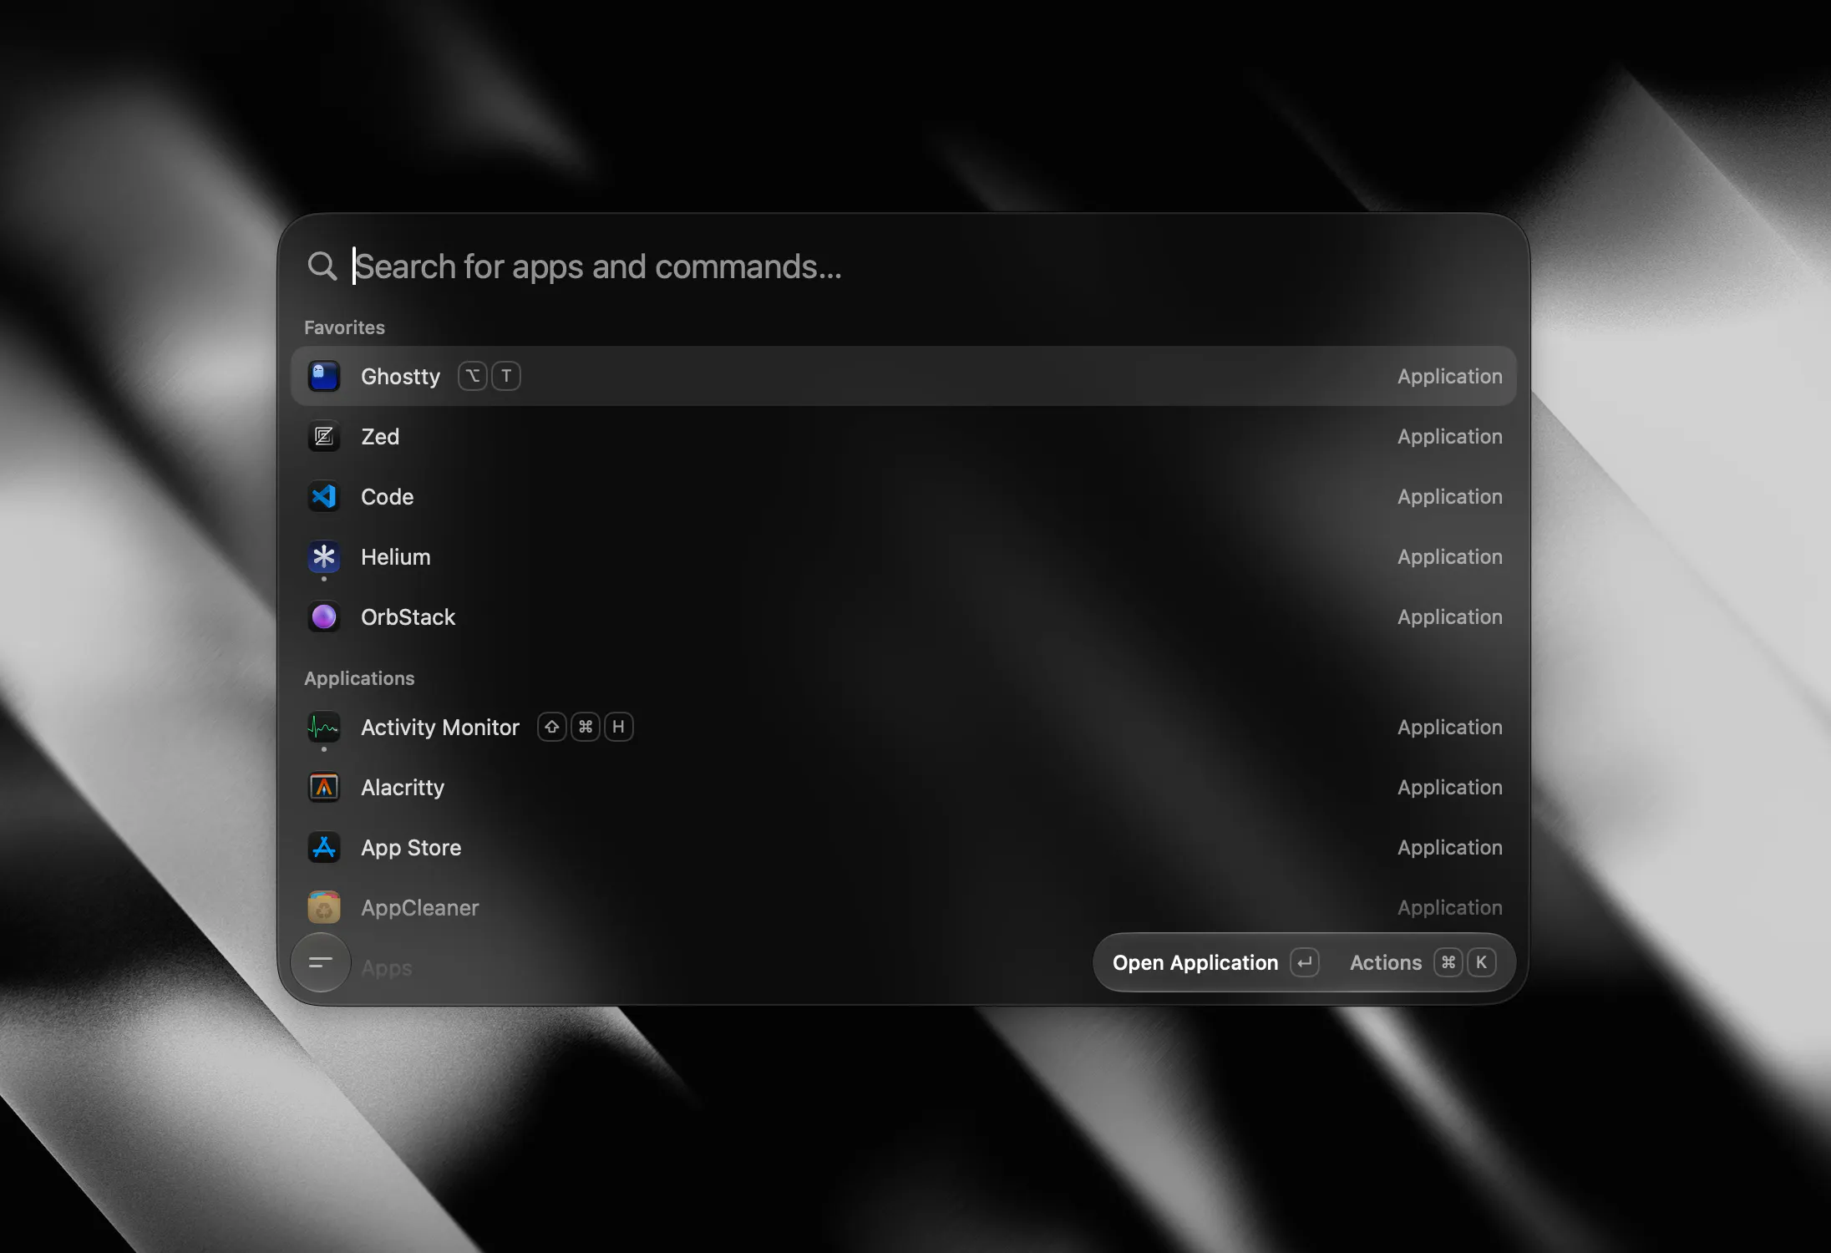Click the Application label on the Zed row
1831x1253 pixels.
pos(1450,437)
